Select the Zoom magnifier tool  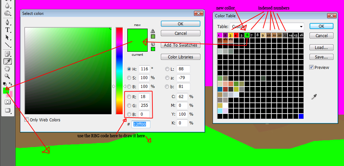tap(7, 76)
